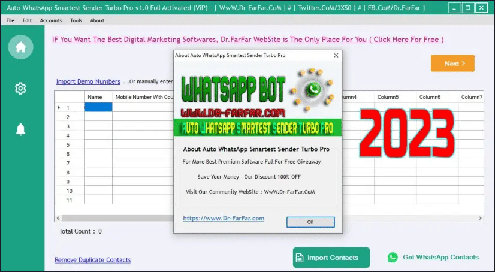Open the About menu
Screen dimensions: 495x272
(x=97, y=20)
